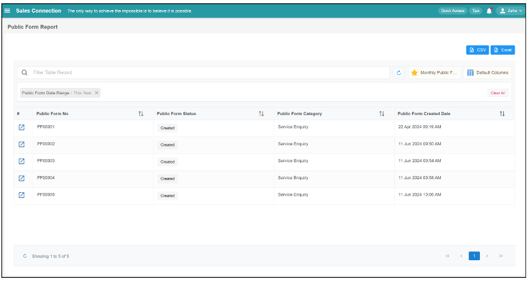Viewport: 531px width, 281px height.
Task: Remove Public Form Date Range filter
Action: pyautogui.click(x=96, y=93)
